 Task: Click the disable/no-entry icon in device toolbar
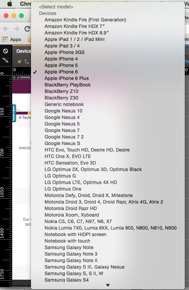(x=6, y=51)
